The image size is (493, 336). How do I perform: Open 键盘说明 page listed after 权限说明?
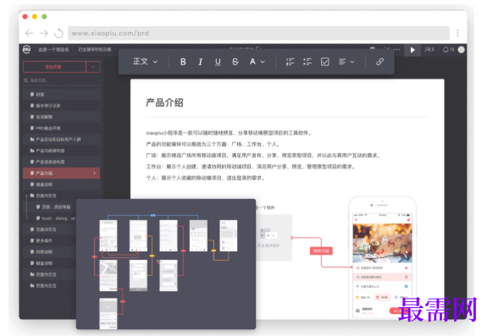click(50, 263)
